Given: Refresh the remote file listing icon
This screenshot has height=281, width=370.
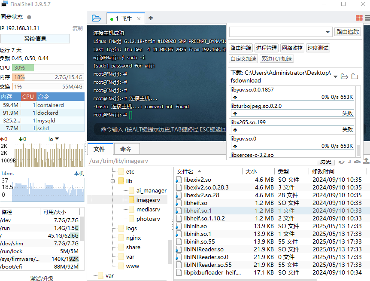Looking at the screenshot, I should pos(341,162).
